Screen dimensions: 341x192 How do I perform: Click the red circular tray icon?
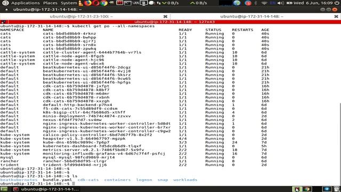point(248,3)
